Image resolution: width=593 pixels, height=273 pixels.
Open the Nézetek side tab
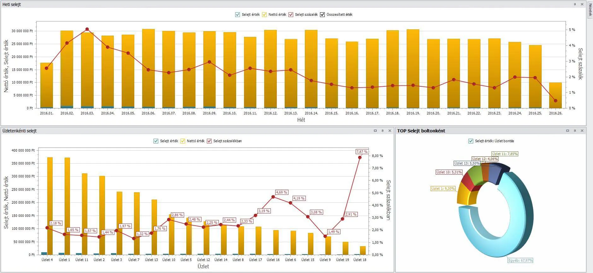[x=590, y=9]
